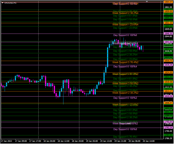Screen dimensions: 174x144
Task: Select the 'Week Support 1 23.6%2' label
Action: [x=125, y=105]
